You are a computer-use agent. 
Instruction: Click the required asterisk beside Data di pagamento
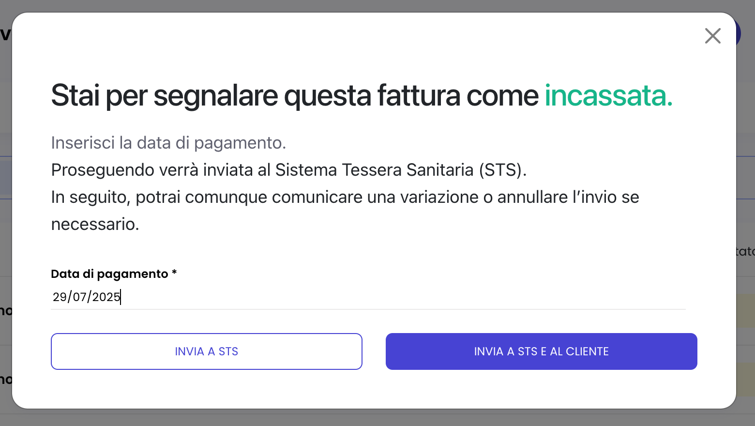[174, 273]
